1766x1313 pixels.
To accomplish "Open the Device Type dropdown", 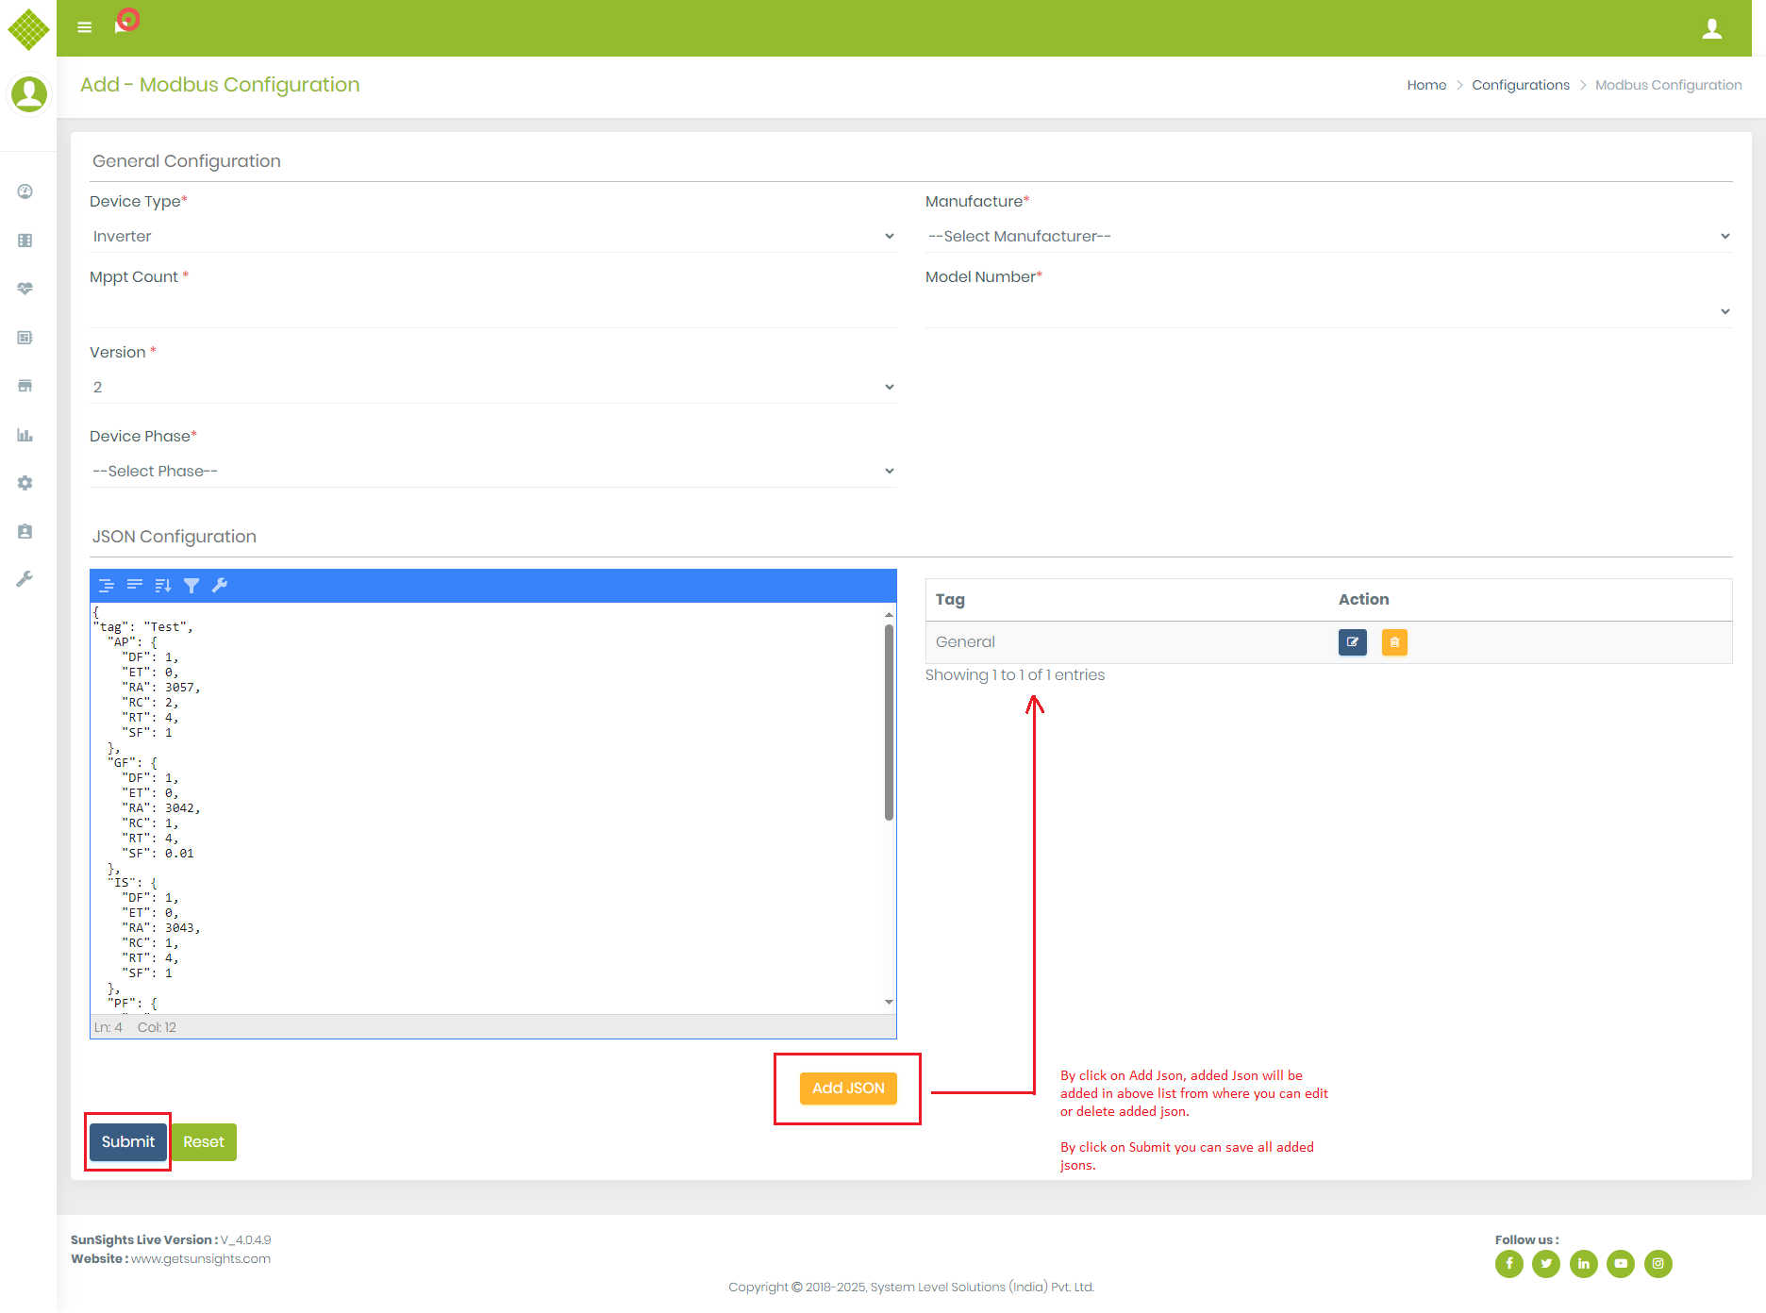I will click(x=492, y=236).
